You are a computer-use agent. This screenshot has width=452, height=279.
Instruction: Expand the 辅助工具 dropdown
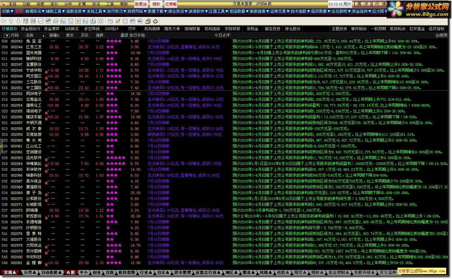point(55,11)
